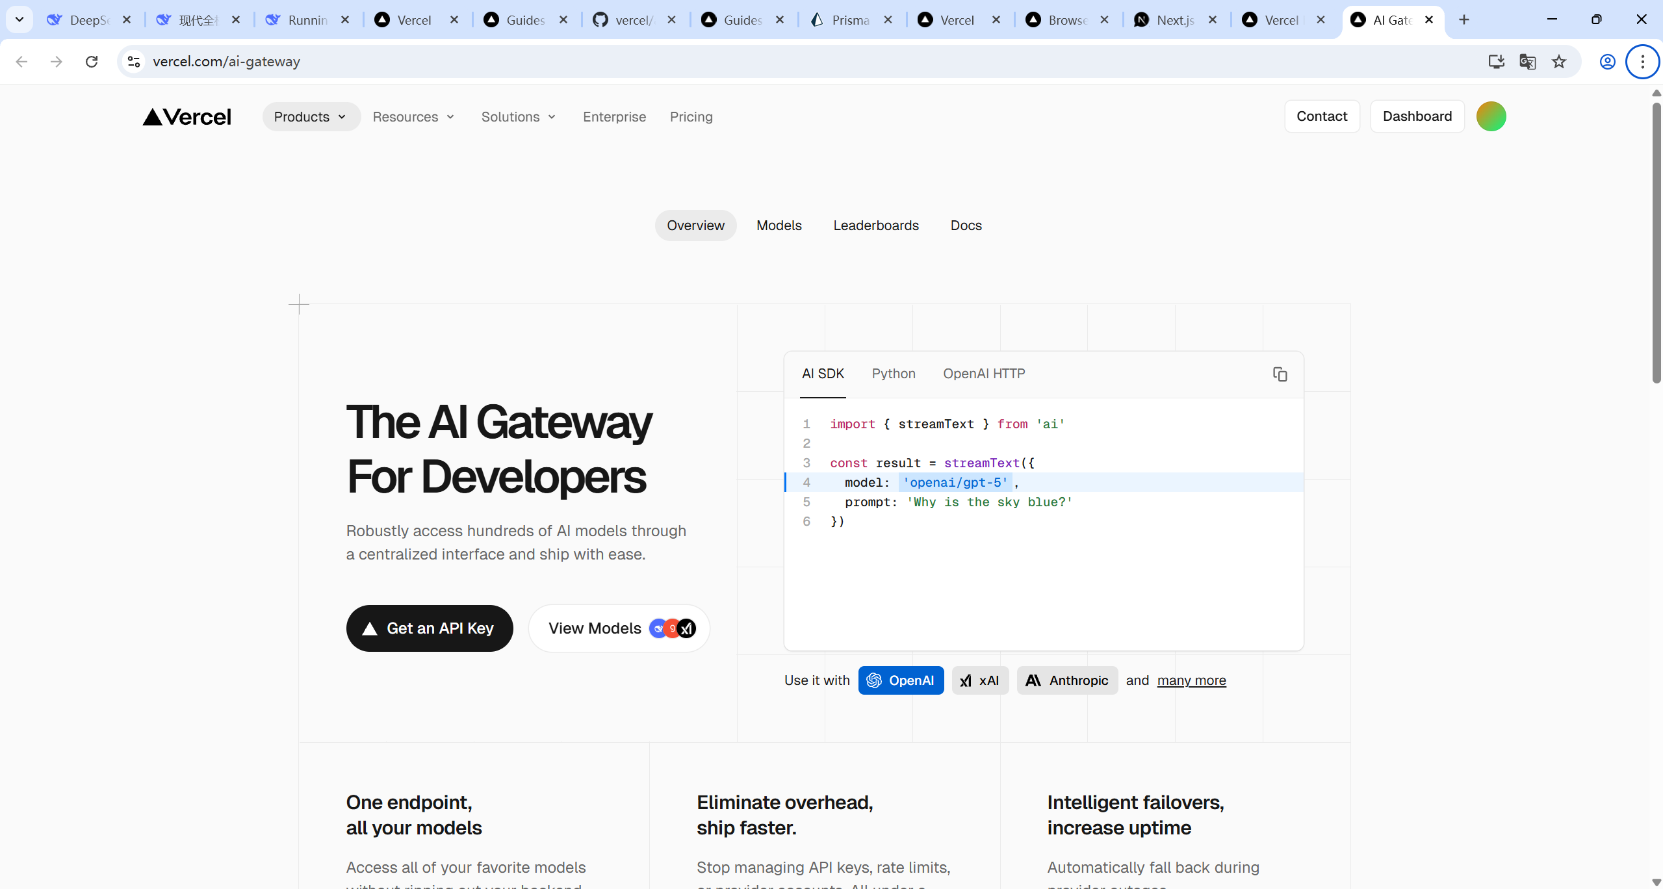The width and height of the screenshot is (1663, 889).
Task: Switch to the Python code tab
Action: (894, 374)
